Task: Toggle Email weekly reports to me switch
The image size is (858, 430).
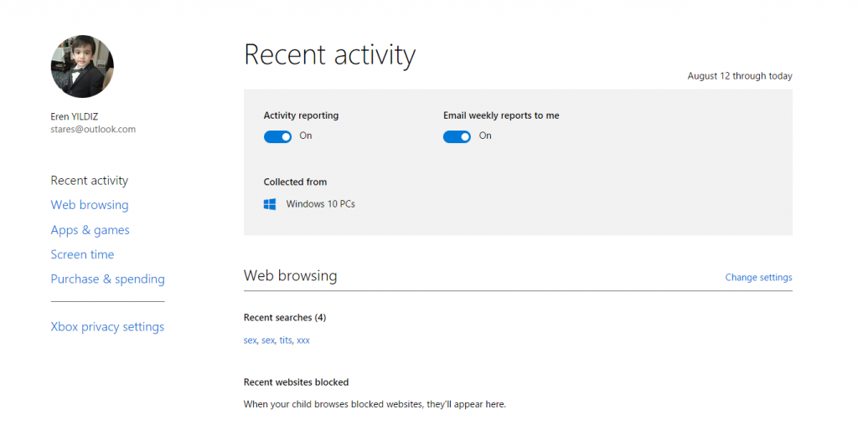Action: [x=457, y=136]
